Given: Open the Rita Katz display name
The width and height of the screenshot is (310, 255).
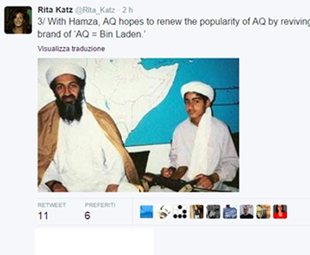Looking at the screenshot, I should pos(55,10).
